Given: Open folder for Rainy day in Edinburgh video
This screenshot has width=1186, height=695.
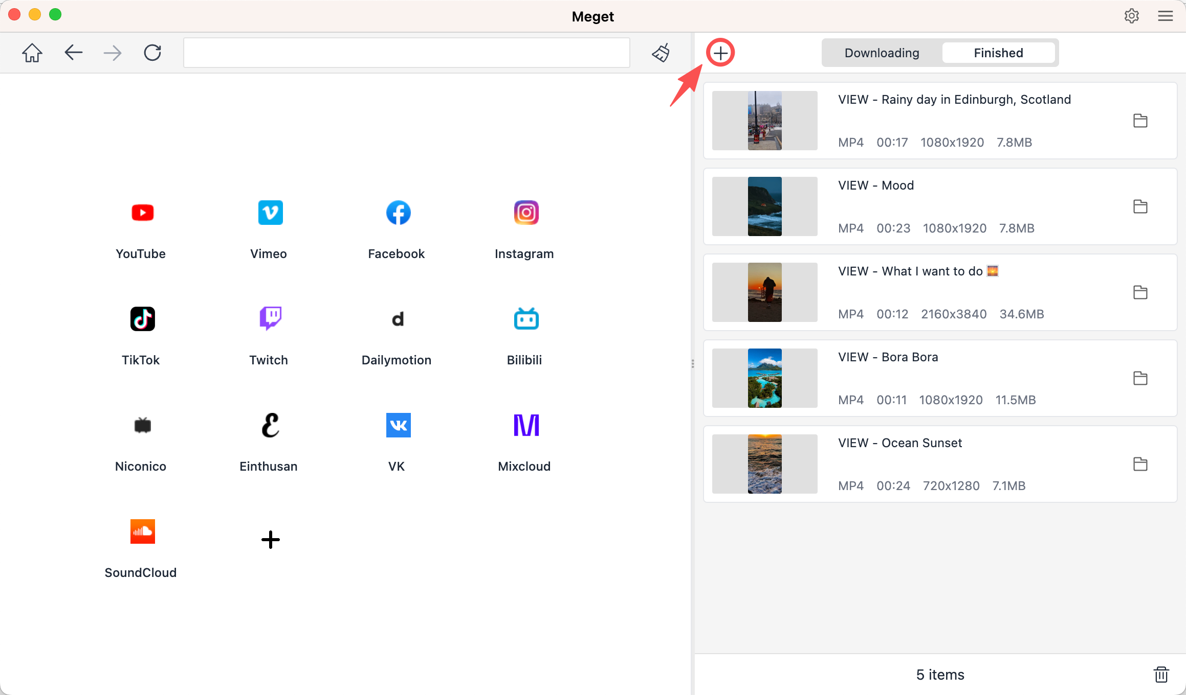Looking at the screenshot, I should point(1140,121).
